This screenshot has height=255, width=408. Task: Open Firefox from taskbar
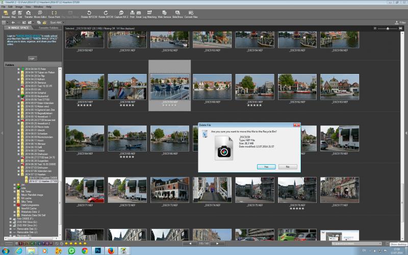click(x=111, y=251)
